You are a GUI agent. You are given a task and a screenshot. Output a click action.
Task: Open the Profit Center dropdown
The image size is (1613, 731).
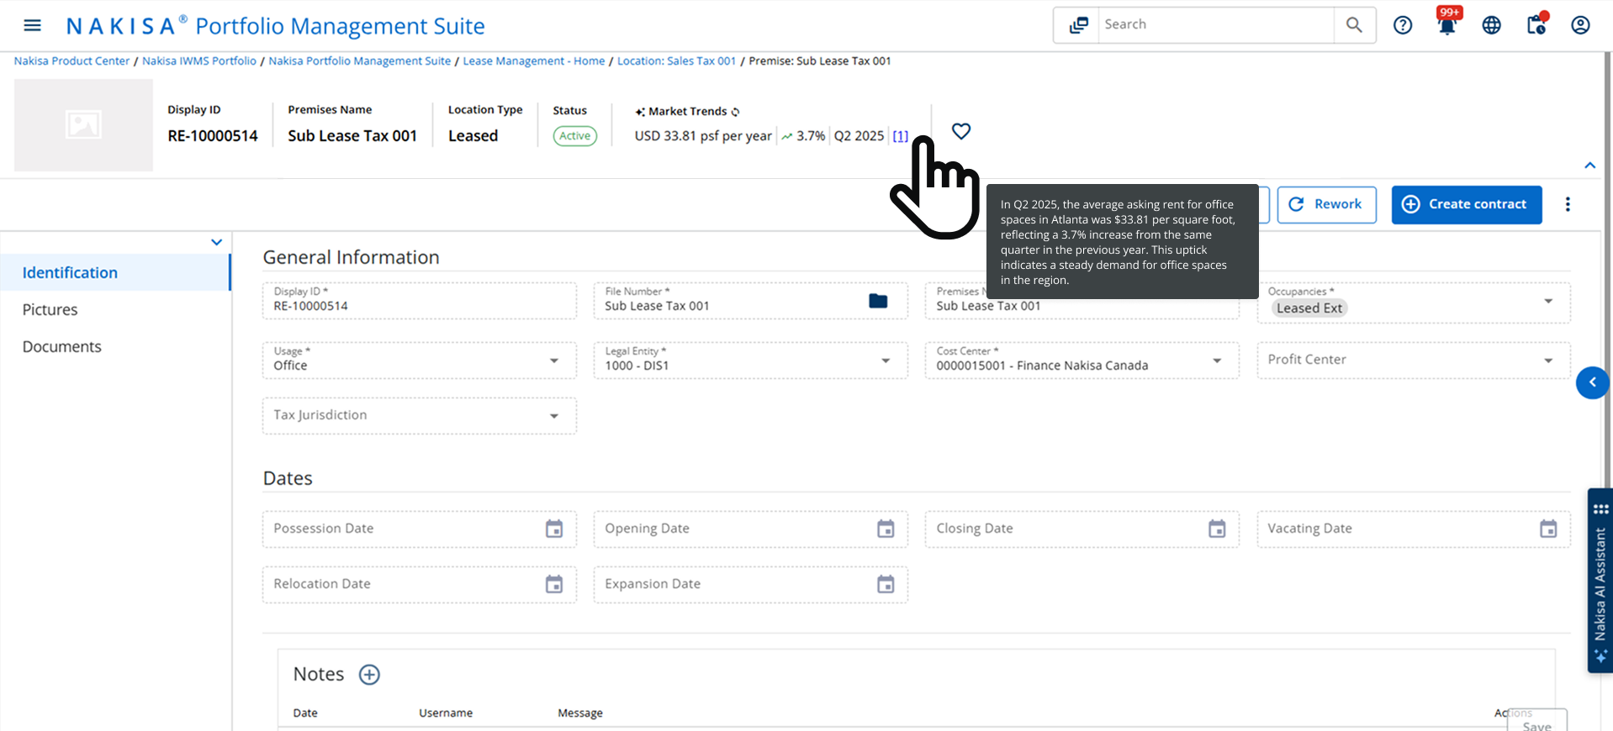[x=1547, y=360]
